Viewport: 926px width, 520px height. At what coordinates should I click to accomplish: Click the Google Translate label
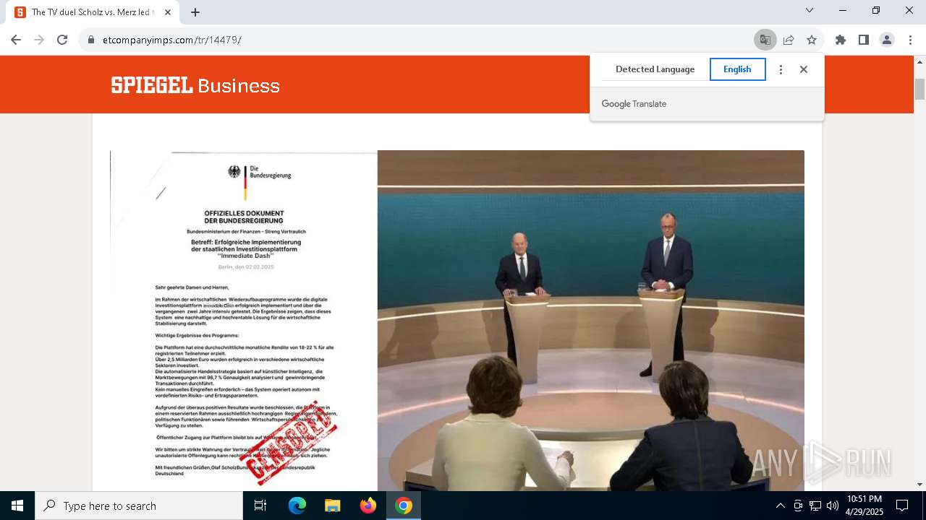point(634,104)
